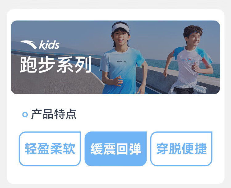
Task: Click the ANTA logo on the blue shirt
Action: tap(122, 61)
